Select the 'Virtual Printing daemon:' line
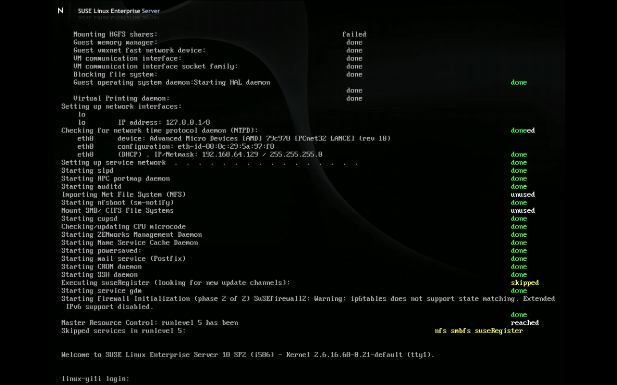 pyautogui.click(x=121, y=98)
